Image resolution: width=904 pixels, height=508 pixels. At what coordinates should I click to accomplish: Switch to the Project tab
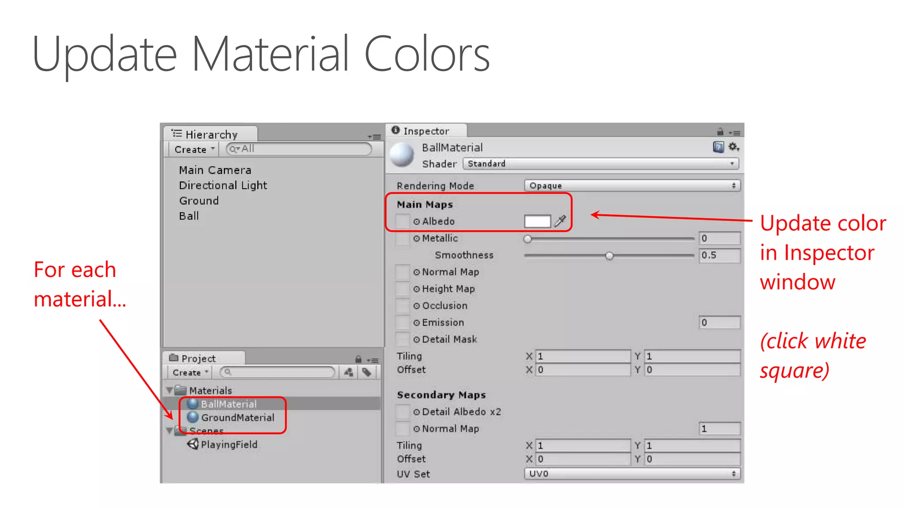tap(203, 358)
